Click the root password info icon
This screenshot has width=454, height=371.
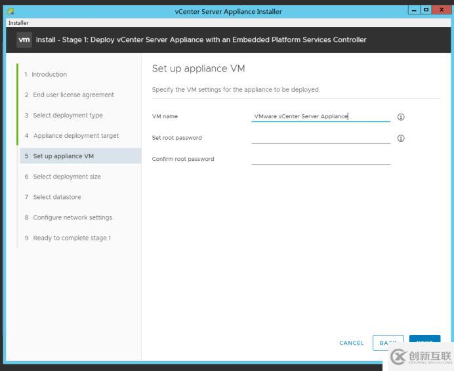[401, 139]
